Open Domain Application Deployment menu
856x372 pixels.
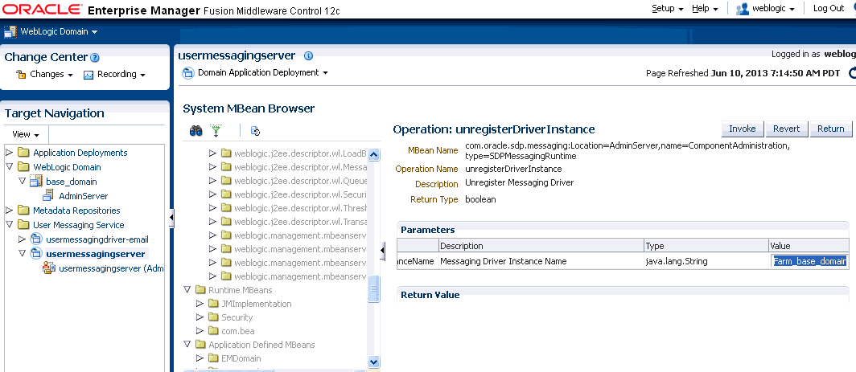[x=263, y=72]
